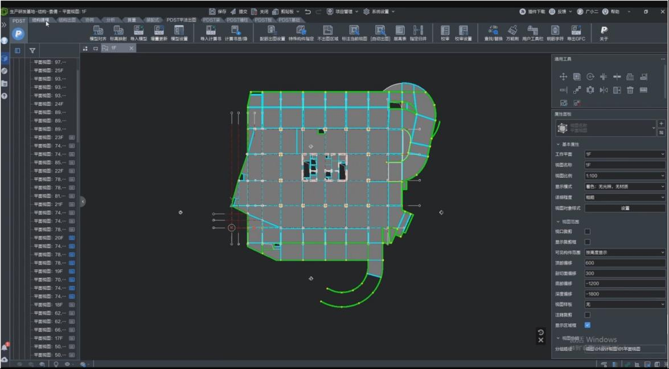Uncheck the 显示区域框 checkbox
The width and height of the screenshot is (669, 369).
(588, 325)
